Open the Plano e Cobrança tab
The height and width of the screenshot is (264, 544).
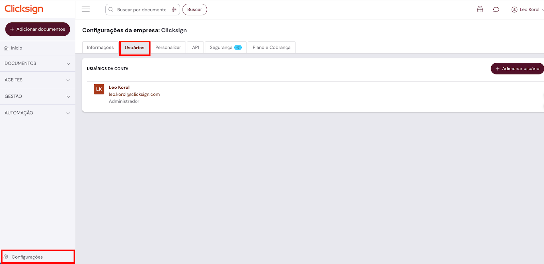click(272, 48)
